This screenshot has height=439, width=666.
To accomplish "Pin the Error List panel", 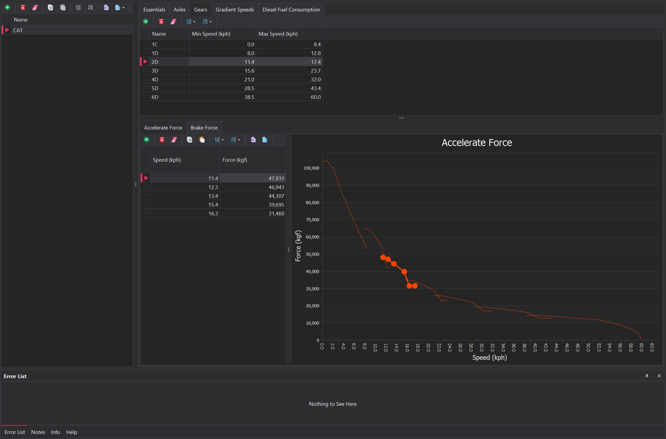I will (647, 376).
